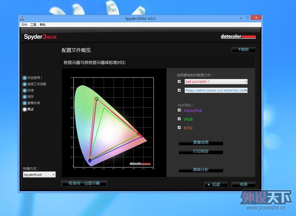Click the NTSC label

pos(188,128)
